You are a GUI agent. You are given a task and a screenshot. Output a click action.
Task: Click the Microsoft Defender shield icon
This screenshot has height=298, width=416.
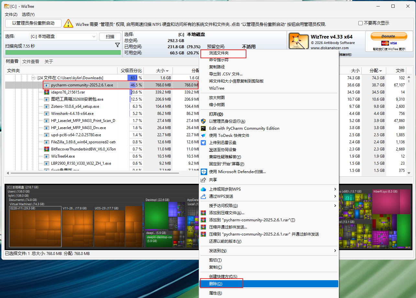pos(204,171)
